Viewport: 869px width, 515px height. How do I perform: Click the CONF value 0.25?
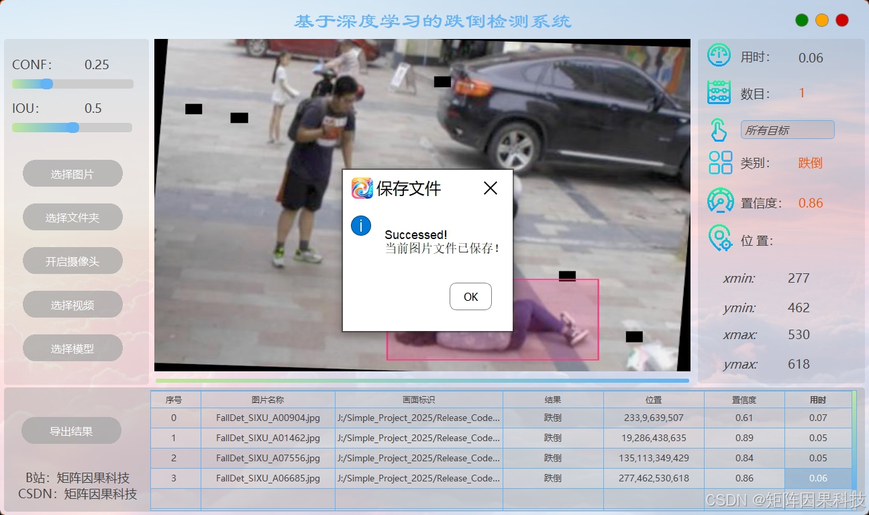pos(97,64)
